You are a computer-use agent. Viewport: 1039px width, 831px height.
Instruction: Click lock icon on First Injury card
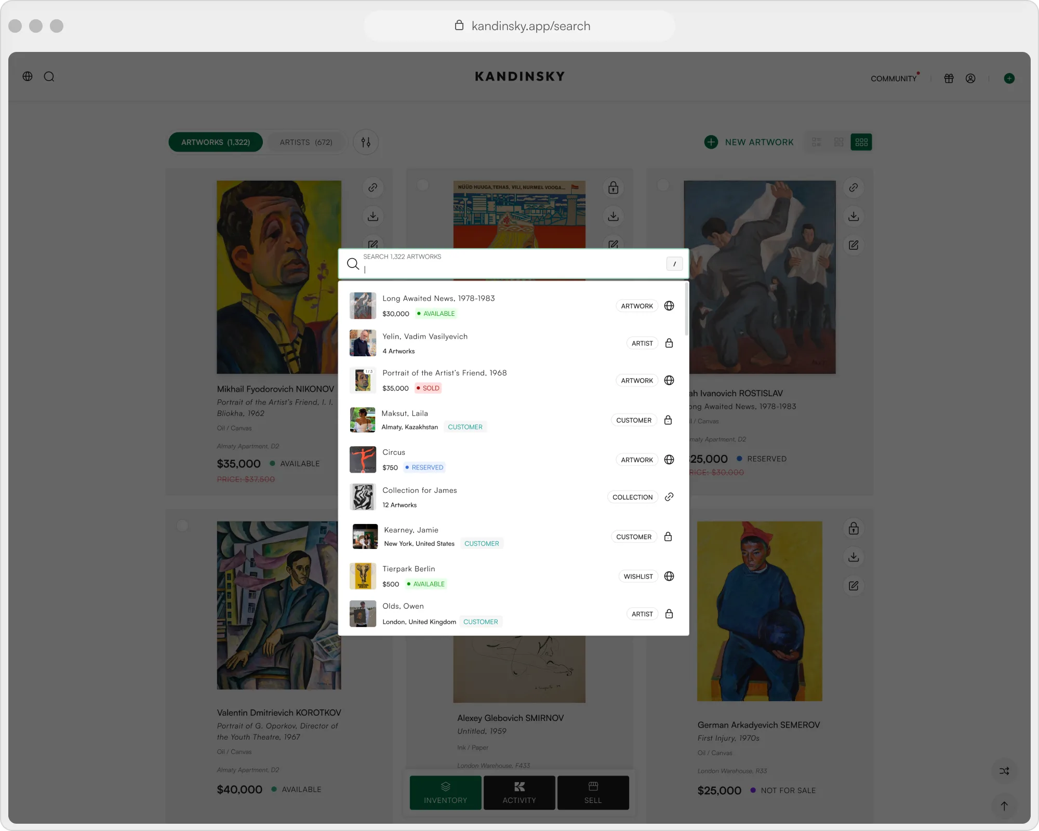(x=854, y=529)
